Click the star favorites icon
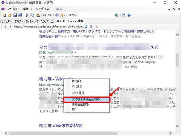 coord(62,15)
